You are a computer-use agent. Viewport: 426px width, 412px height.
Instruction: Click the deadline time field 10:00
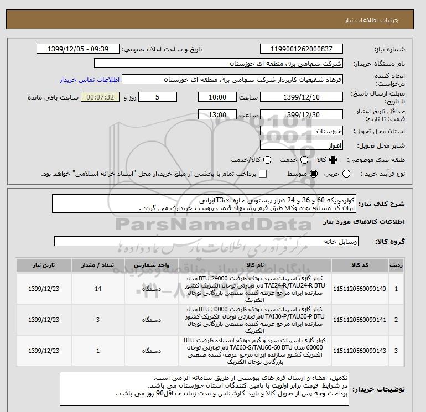[217, 97]
